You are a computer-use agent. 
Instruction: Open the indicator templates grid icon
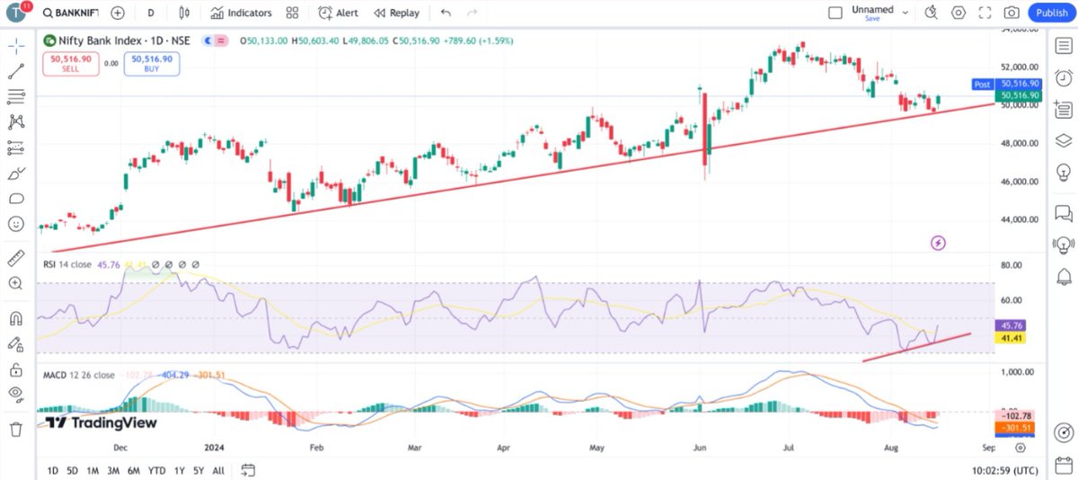292,13
